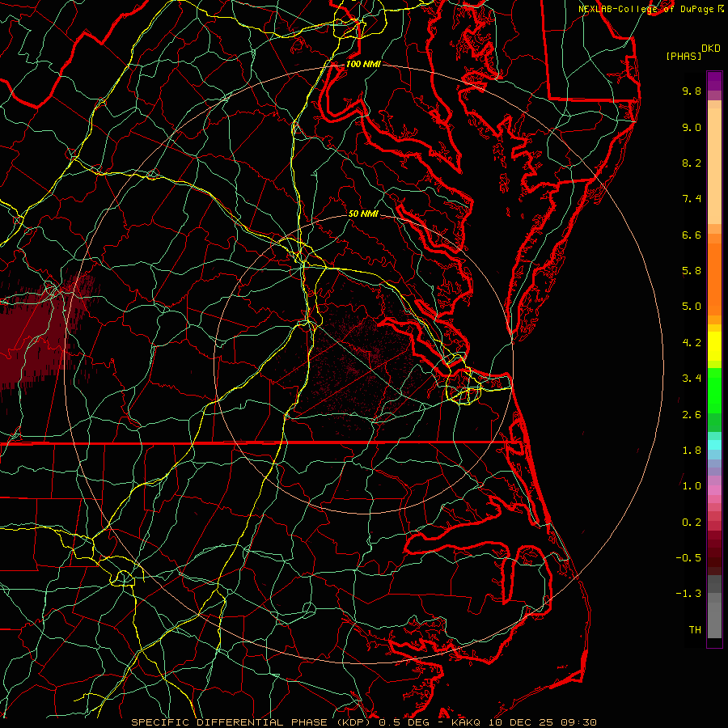The width and height of the screenshot is (728, 728).
Task: Click the 5.8 legend value
Action: coord(692,271)
